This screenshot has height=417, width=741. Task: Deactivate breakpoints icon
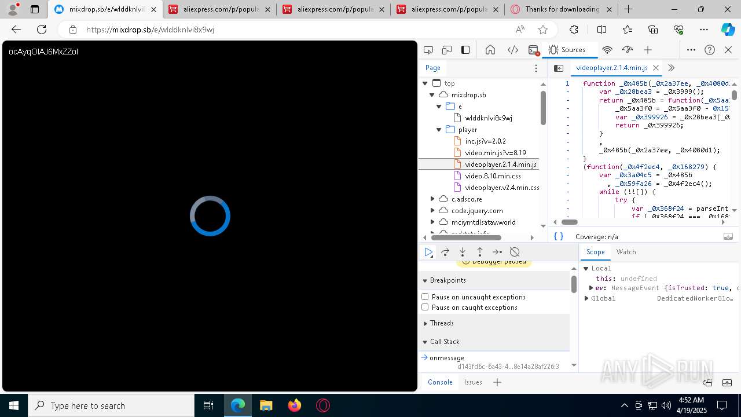[515, 252]
